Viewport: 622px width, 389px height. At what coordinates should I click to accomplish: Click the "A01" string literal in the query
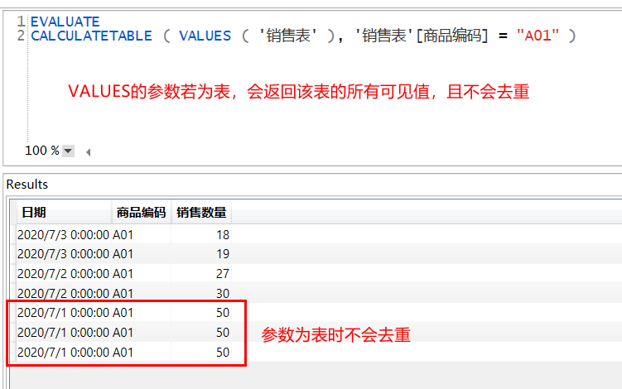[538, 36]
